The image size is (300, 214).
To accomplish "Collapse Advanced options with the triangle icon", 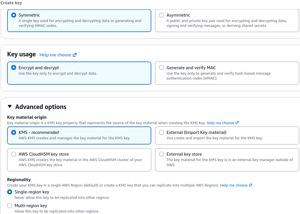I will 10,107.
